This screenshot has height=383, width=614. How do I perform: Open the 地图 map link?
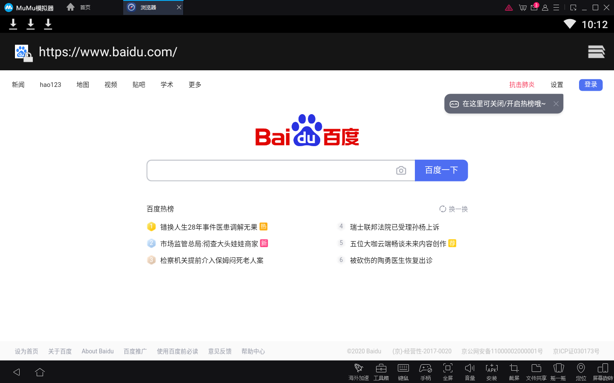(83, 85)
